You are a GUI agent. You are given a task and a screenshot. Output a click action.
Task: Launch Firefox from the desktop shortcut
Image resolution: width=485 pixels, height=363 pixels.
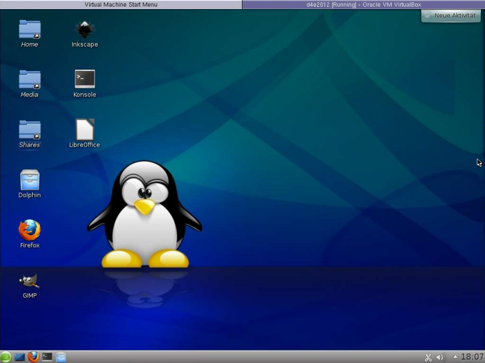(x=30, y=234)
